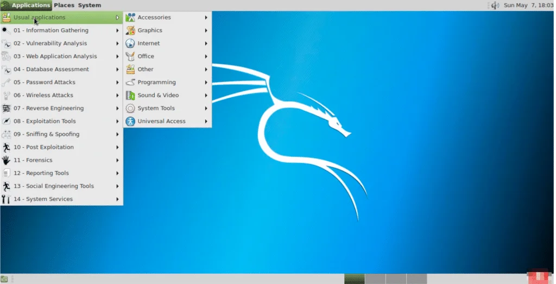Click the Other category icon
This screenshot has height=284, width=556.
[130, 70]
